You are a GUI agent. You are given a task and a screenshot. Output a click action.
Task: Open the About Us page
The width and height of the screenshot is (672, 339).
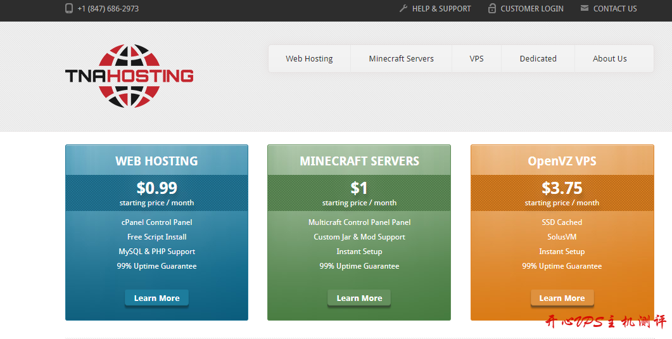(609, 59)
